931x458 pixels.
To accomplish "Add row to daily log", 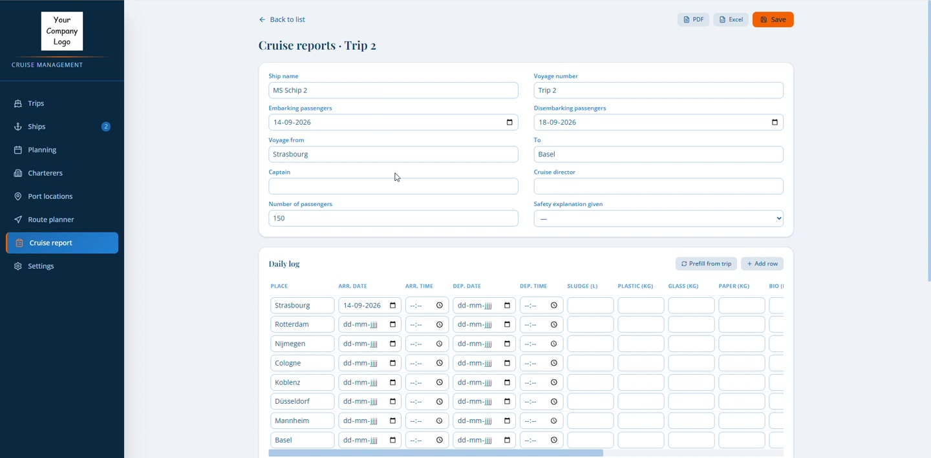I will click(762, 264).
